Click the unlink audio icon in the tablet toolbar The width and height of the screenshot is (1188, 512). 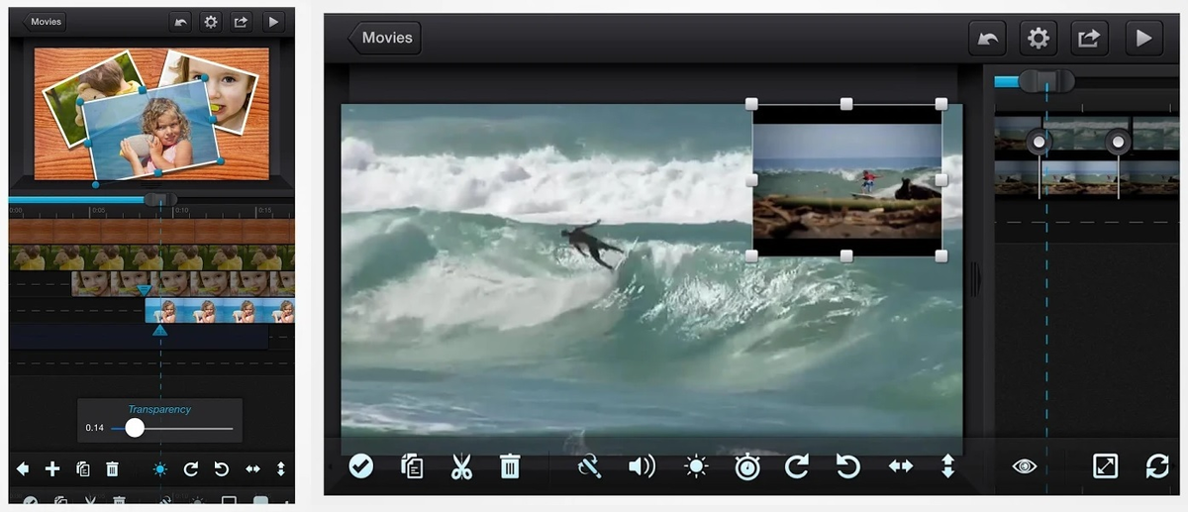[590, 465]
